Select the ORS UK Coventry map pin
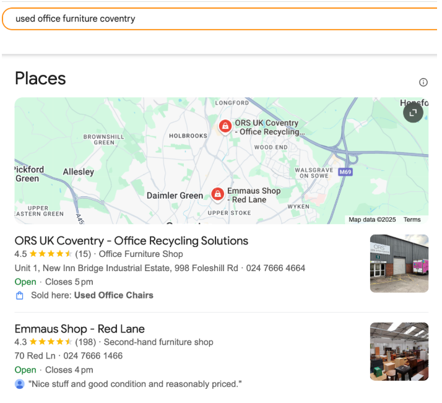Image resolution: width=442 pixels, height=403 pixels. coord(225,126)
